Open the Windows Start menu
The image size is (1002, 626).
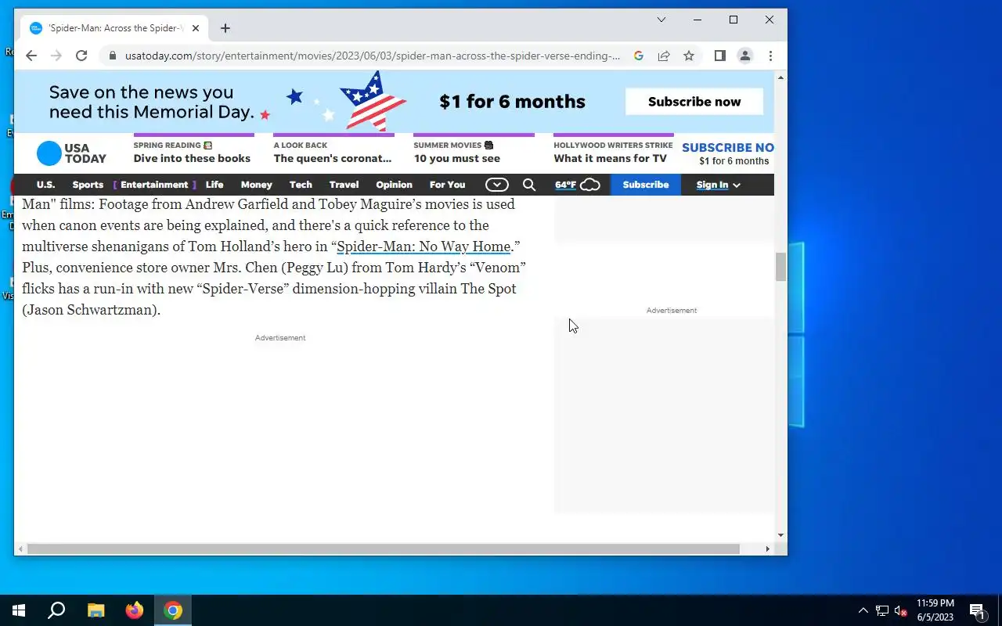click(19, 610)
